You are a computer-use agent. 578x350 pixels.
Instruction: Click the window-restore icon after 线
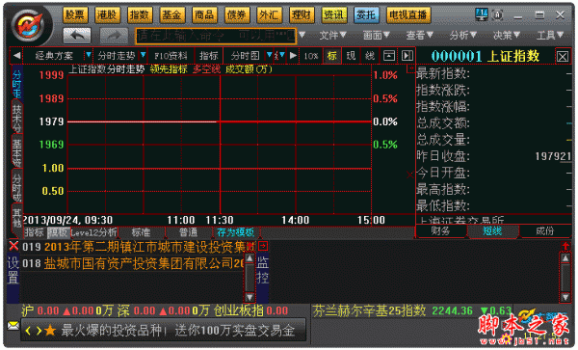[x=389, y=56]
